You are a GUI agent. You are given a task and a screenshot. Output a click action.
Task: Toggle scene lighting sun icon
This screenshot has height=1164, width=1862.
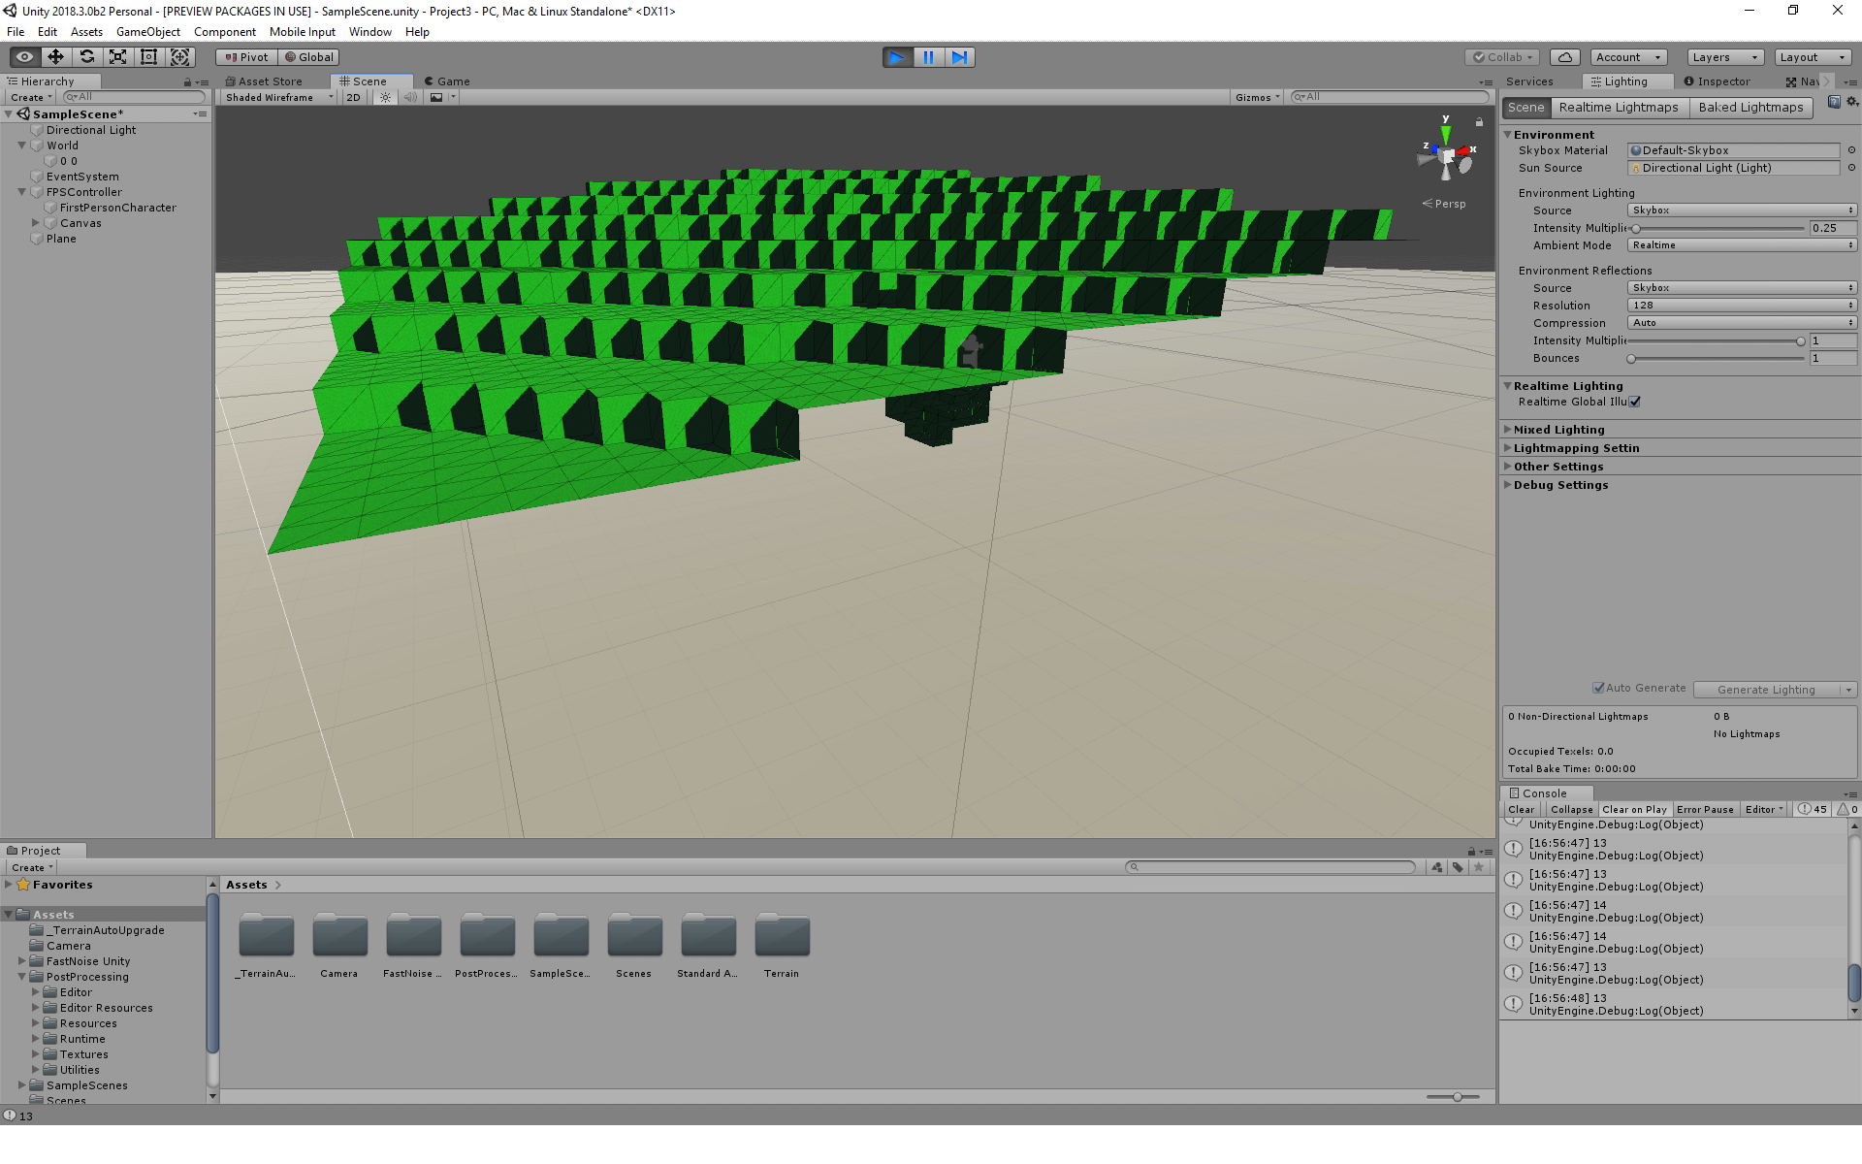385,97
